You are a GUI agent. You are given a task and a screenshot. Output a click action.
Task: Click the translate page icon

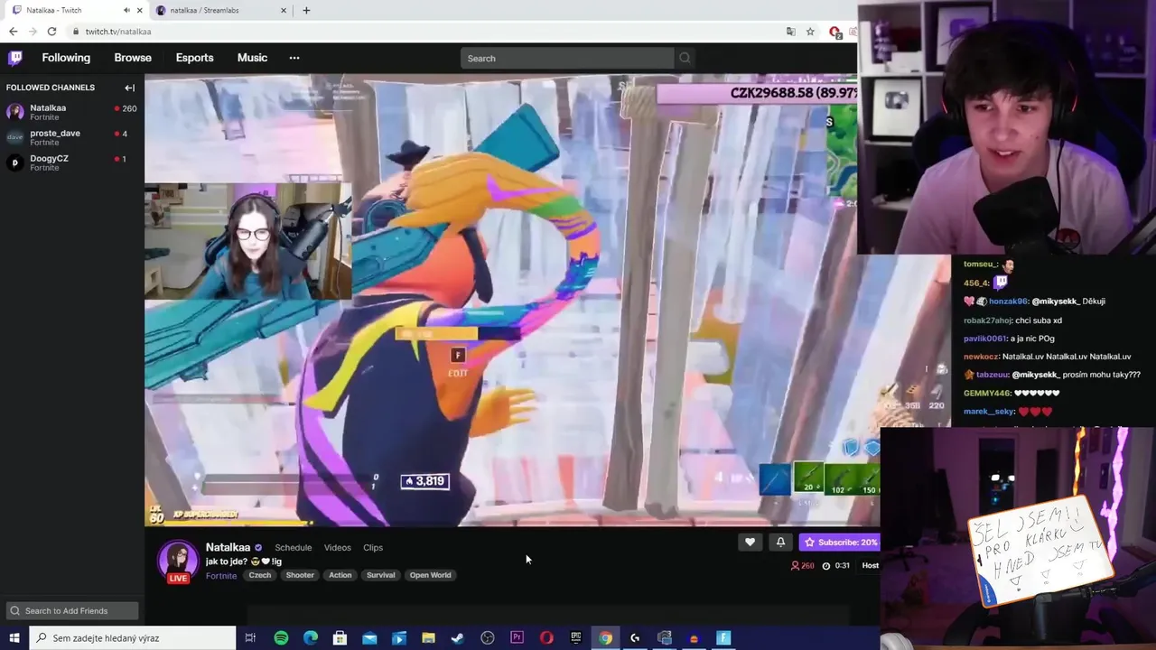[x=791, y=31]
